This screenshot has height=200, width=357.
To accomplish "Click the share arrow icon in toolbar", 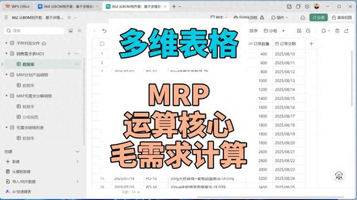I will click(346, 31).
